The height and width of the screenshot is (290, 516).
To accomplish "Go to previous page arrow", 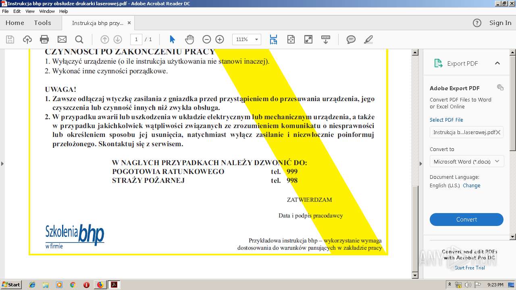I will 104,39.
